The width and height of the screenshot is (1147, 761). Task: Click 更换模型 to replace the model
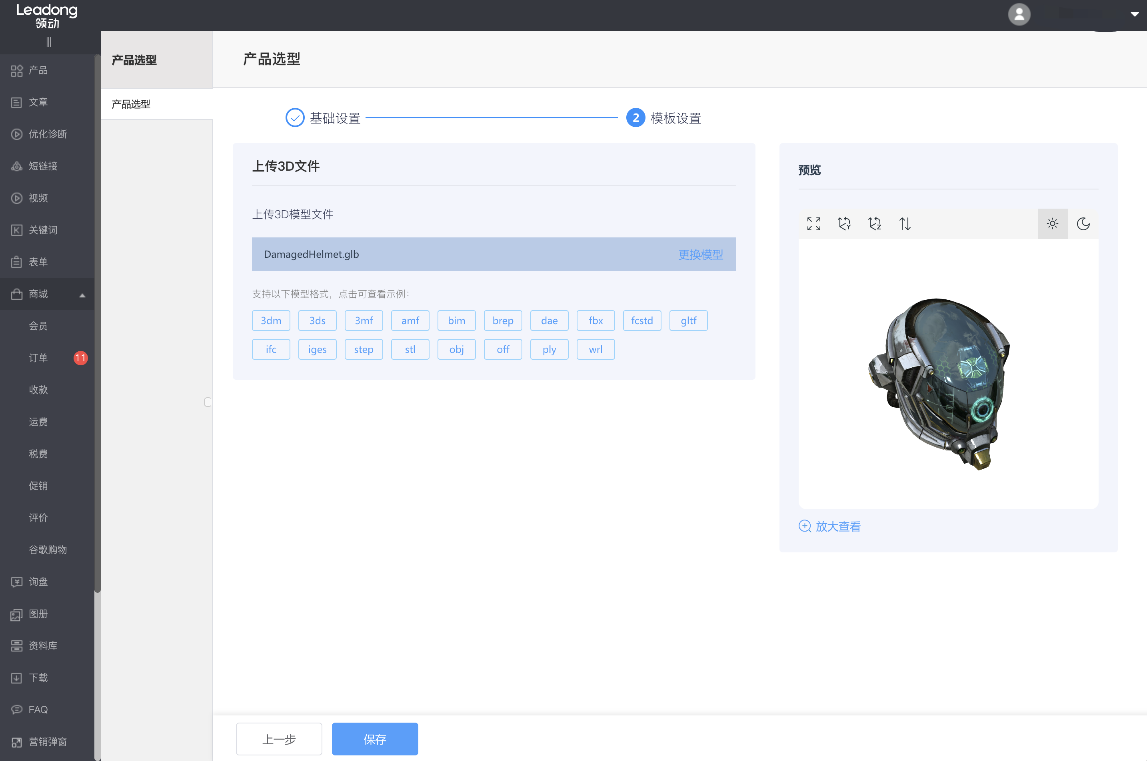701,254
